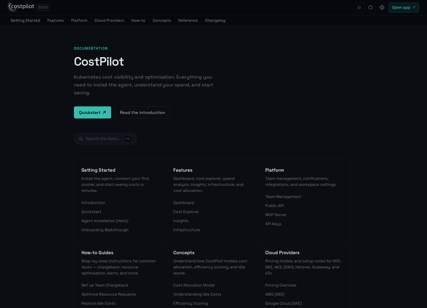Open the Agent Installation (Helm) link

coord(105,221)
